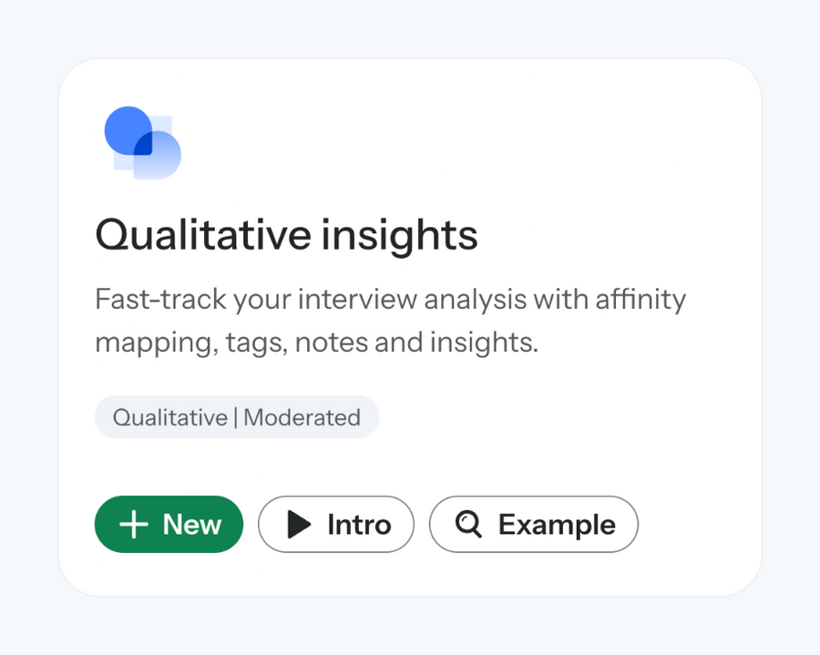The height and width of the screenshot is (655, 820).
Task: Click the magnifier icon beside Example
Action: point(468,524)
